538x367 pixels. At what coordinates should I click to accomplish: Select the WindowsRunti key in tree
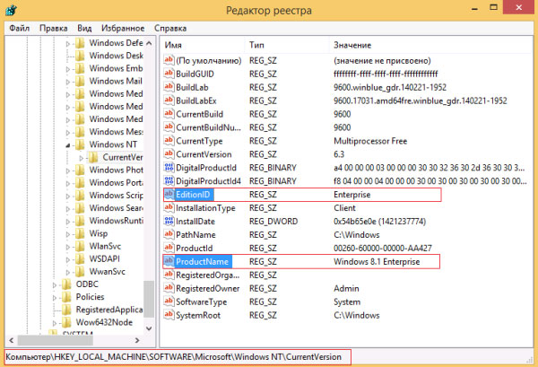tap(117, 221)
